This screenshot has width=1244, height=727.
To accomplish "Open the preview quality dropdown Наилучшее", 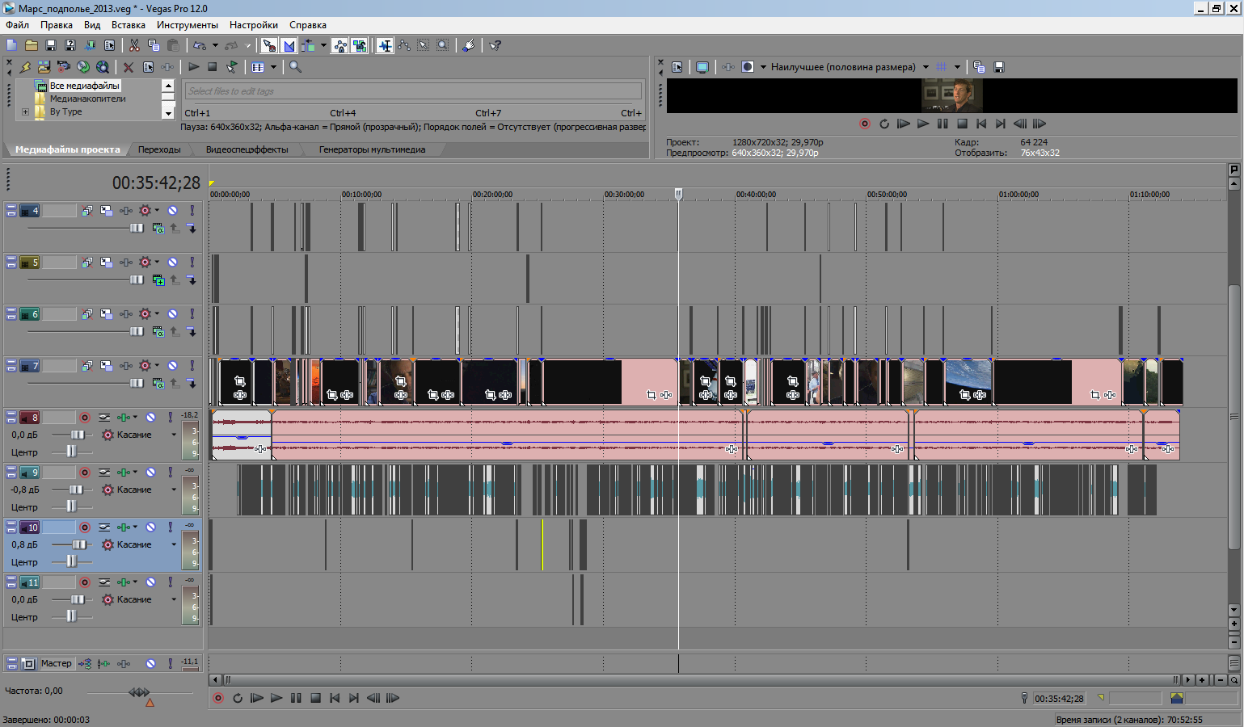I will point(926,67).
